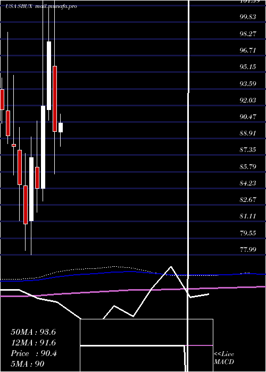Click the 96.71 price axis label
The image size is (266, 372).
248,50
